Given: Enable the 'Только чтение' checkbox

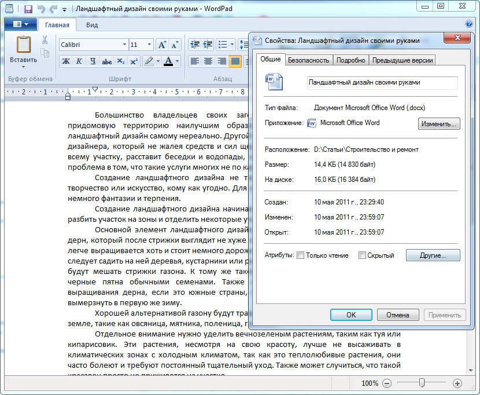Looking at the screenshot, I should (x=301, y=255).
